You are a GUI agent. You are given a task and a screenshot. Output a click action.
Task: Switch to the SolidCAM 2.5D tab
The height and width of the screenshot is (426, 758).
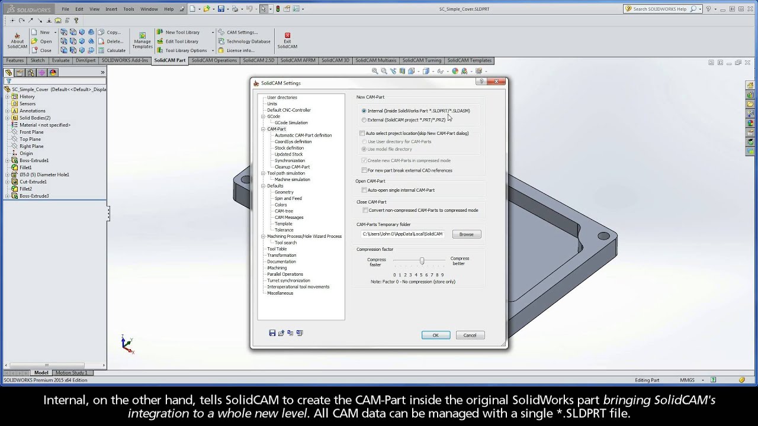pos(259,60)
